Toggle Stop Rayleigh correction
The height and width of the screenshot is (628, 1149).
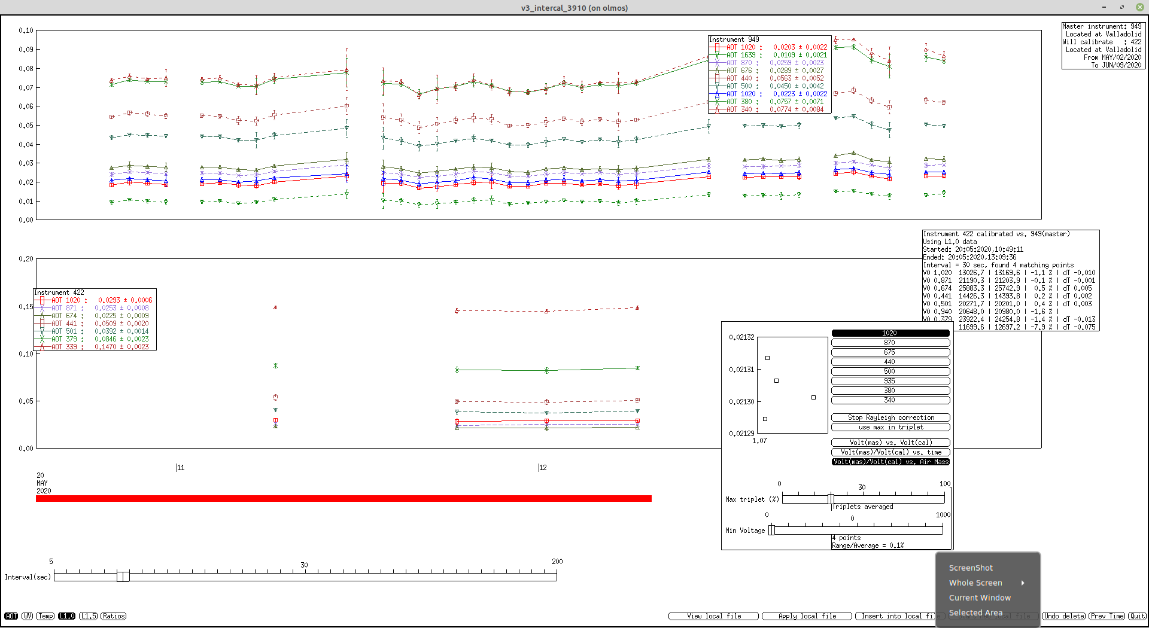(x=890, y=417)
